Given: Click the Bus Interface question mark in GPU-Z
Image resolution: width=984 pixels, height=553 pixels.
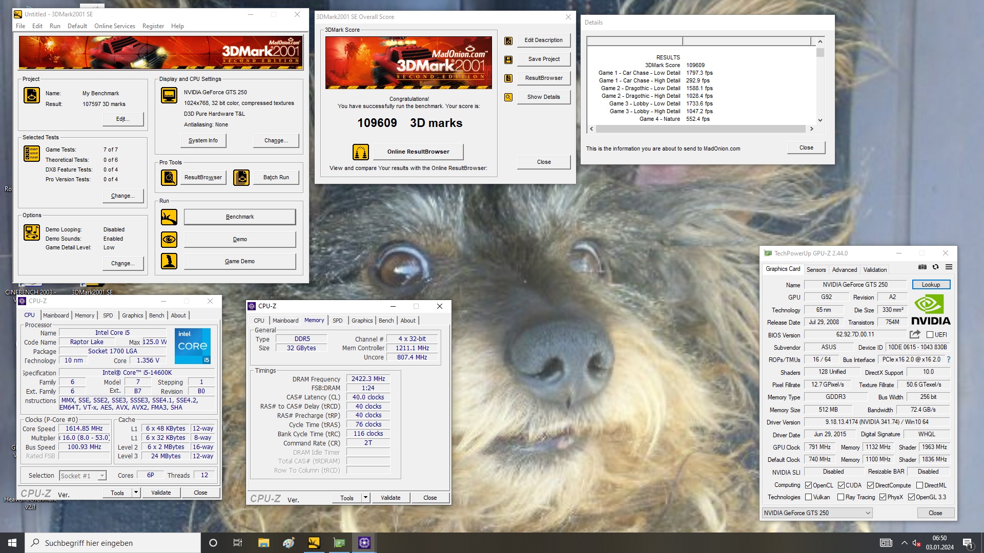Looking at the screenshot, I should [x=949, y=359].
